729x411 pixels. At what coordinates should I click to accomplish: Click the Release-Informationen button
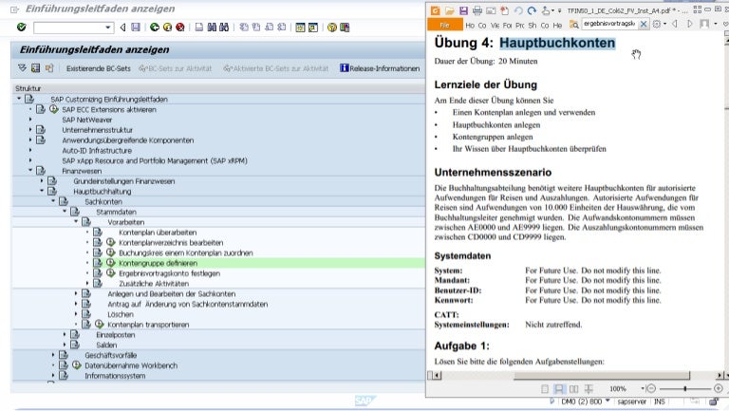[383, 68]
